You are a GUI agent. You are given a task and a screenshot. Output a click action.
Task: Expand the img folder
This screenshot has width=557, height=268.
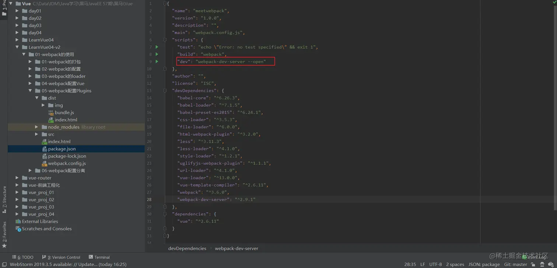(x=43, y=105)
